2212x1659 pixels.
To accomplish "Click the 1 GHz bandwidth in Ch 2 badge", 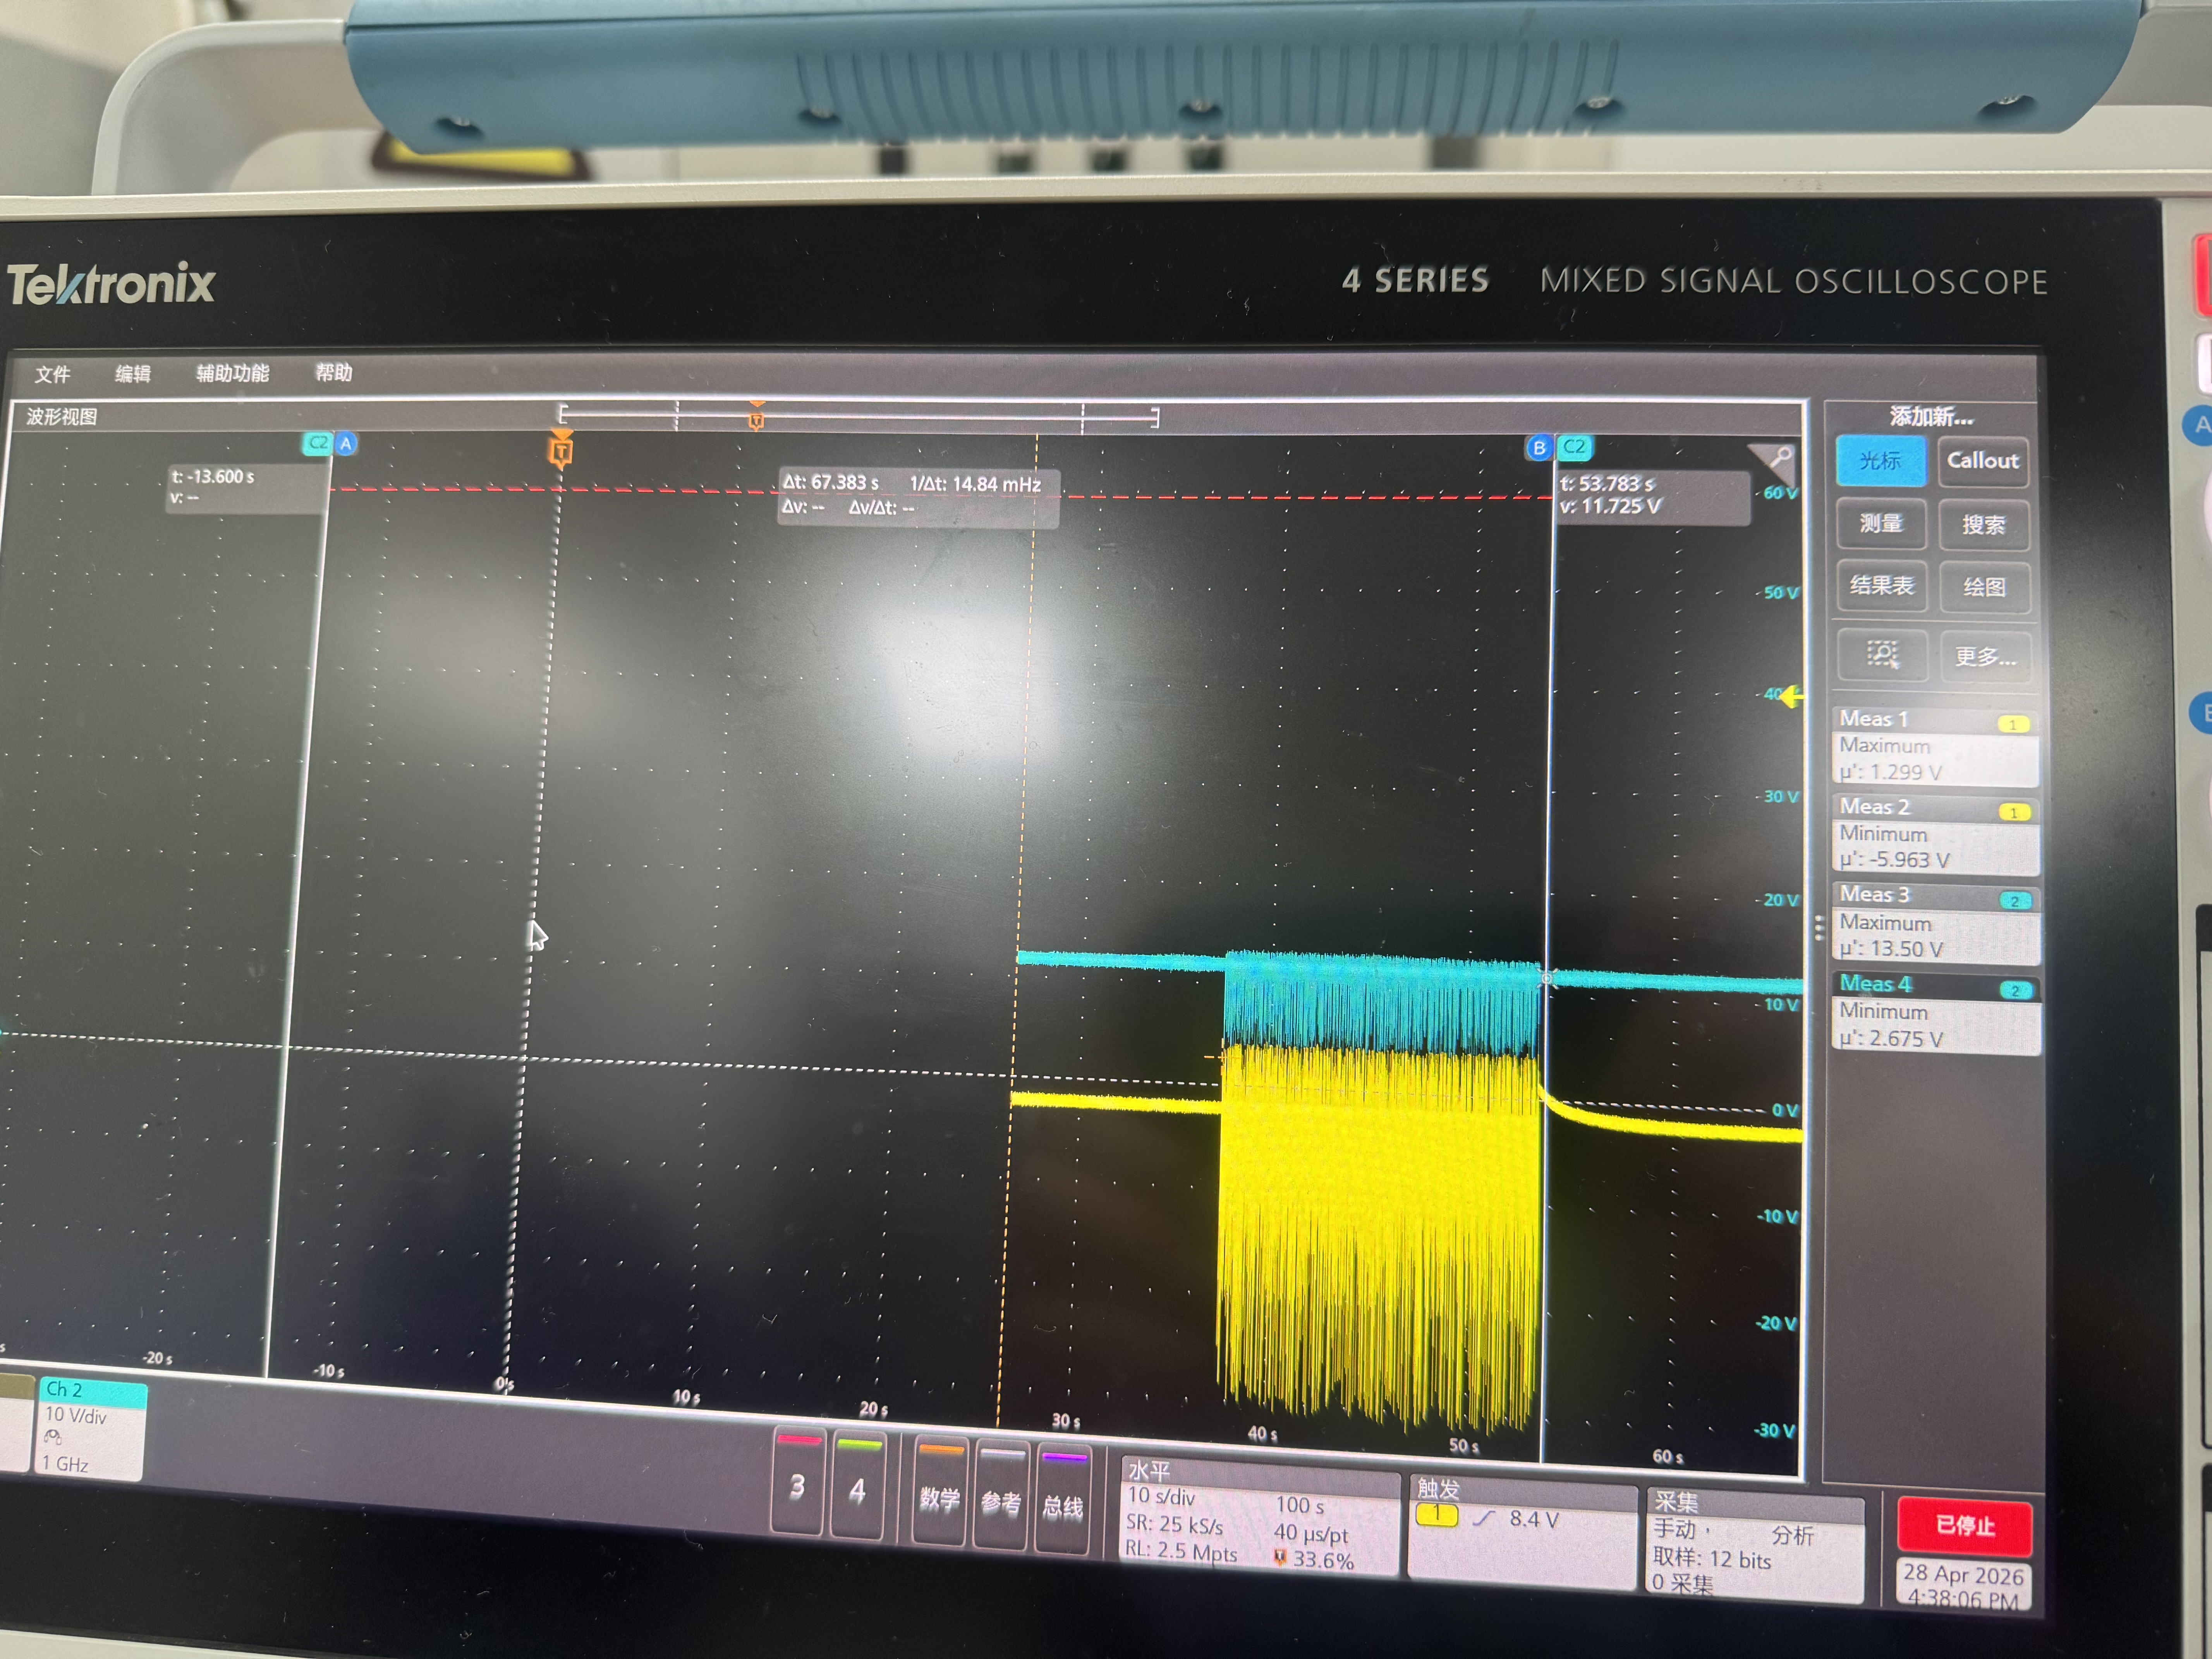I will [65, 1464].
